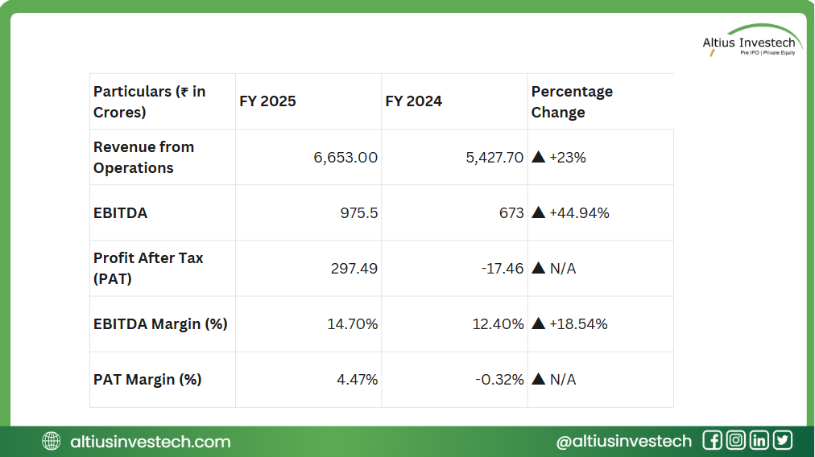Image resolution: width=815 pixels, height=457 pixels.
Task: Select the FY 2024 column header
Action: tap(413, 101)
